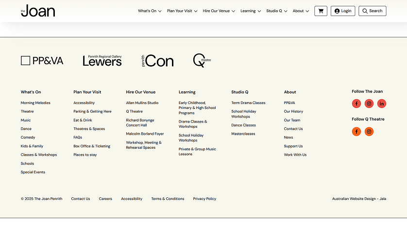Image resolution: width=407 pixels, height=229 pixels.
Task: Open Our History link
Action: 293,111
